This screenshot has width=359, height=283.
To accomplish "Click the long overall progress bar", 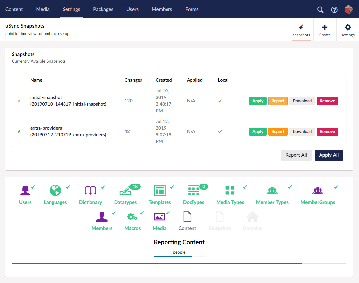I will (179, 264).
